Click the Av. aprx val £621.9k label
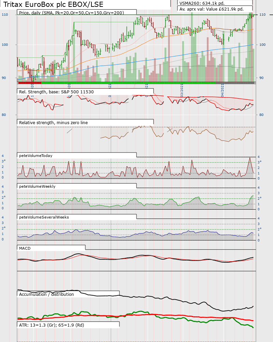 [211, 9]
